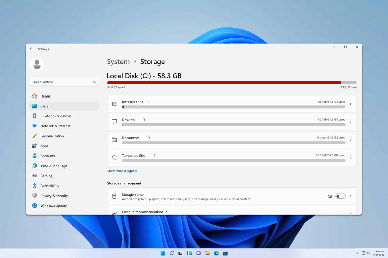Click the Storage Sense title text
Image resolution: width=388 pixels, height=258 pixels.
[133, 194]
